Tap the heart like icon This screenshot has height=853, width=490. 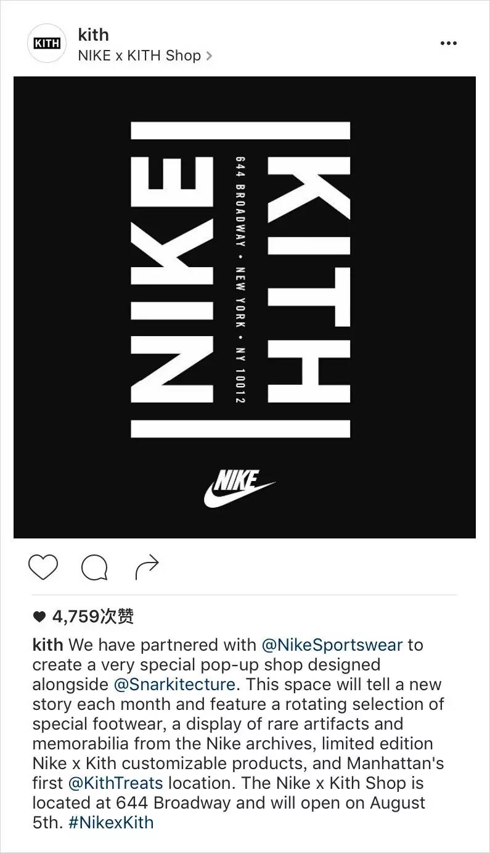43,567
